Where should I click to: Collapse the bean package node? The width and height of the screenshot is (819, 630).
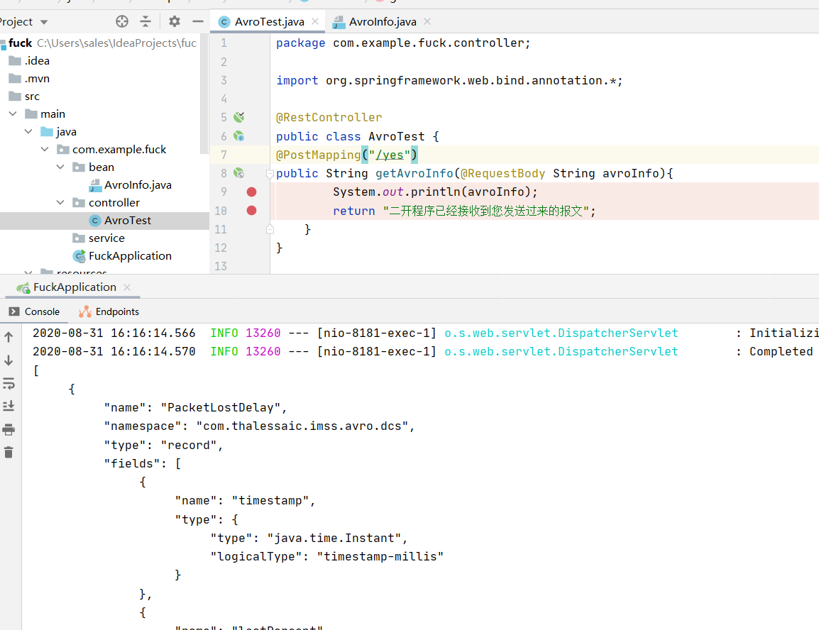click(60, 167)
